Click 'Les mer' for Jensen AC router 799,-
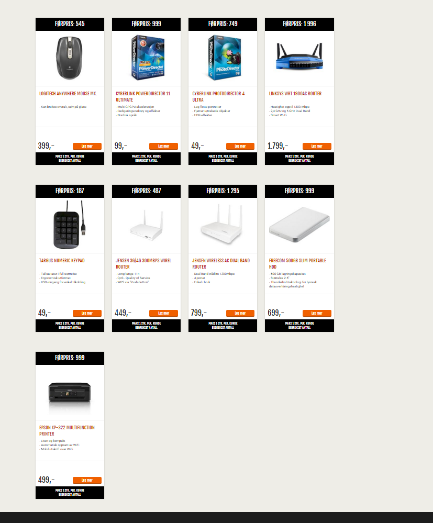The image size is (433, 523). pyautogui.click(x=240, y=313)
